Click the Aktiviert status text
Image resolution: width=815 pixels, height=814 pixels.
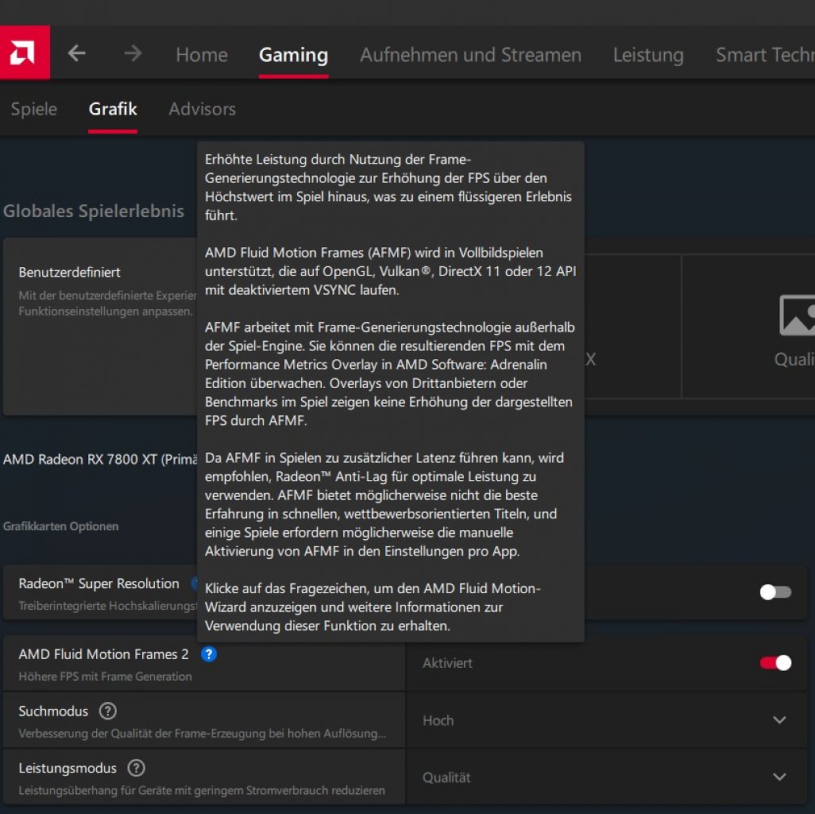(x=447, y=663)
